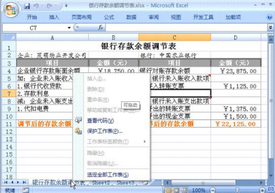Click the lock icon beside 保护工作表
The width and height of the screenshot is (275, 193).
pyautogui.click(x=78, y=131)
